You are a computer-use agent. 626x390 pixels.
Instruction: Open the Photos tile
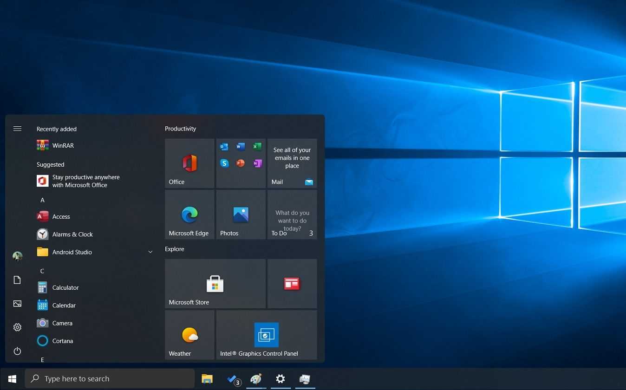[x=241, y=214]
